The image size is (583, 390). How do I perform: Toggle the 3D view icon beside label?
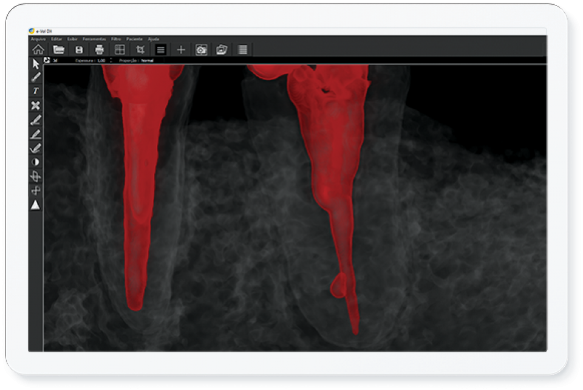click(x=47, y=61)
